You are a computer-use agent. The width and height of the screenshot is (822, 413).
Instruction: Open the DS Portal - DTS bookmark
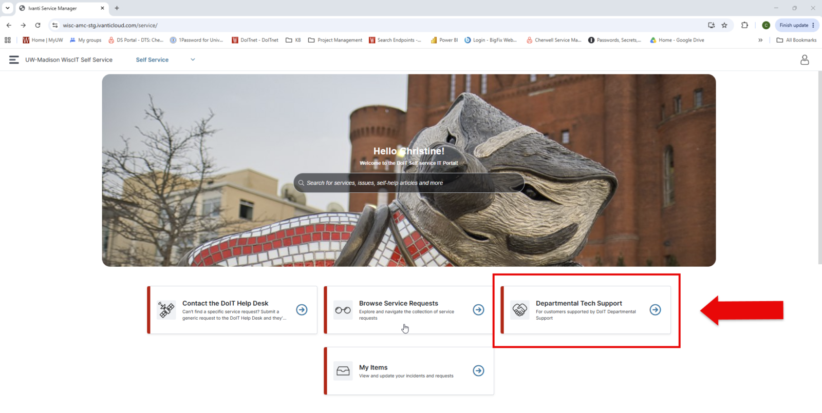(x=136, y=40)
